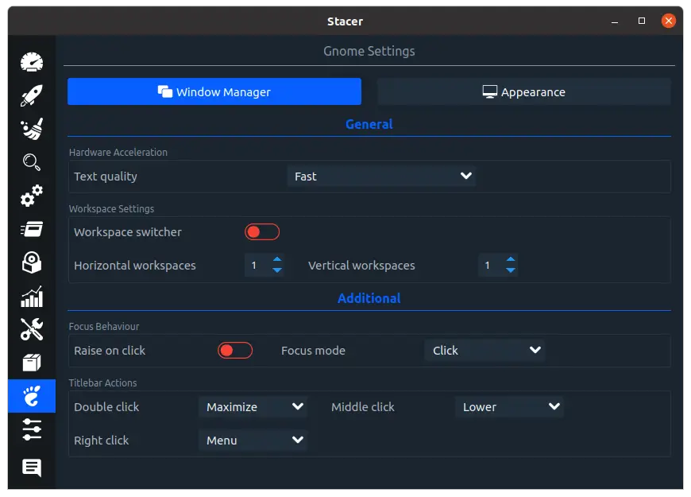Open Services gears icon in sidebar
The width and height of the screenshot is (691, 497).
tap(32, 196)
